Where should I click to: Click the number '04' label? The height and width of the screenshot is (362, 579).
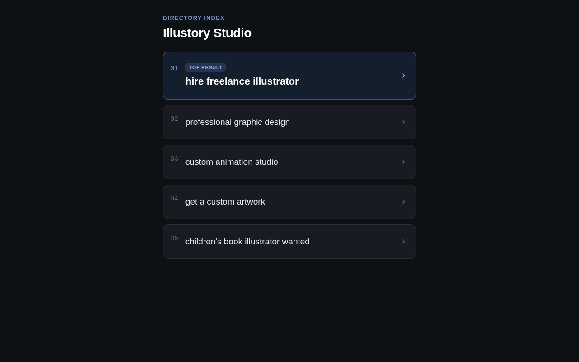(174, 199)
